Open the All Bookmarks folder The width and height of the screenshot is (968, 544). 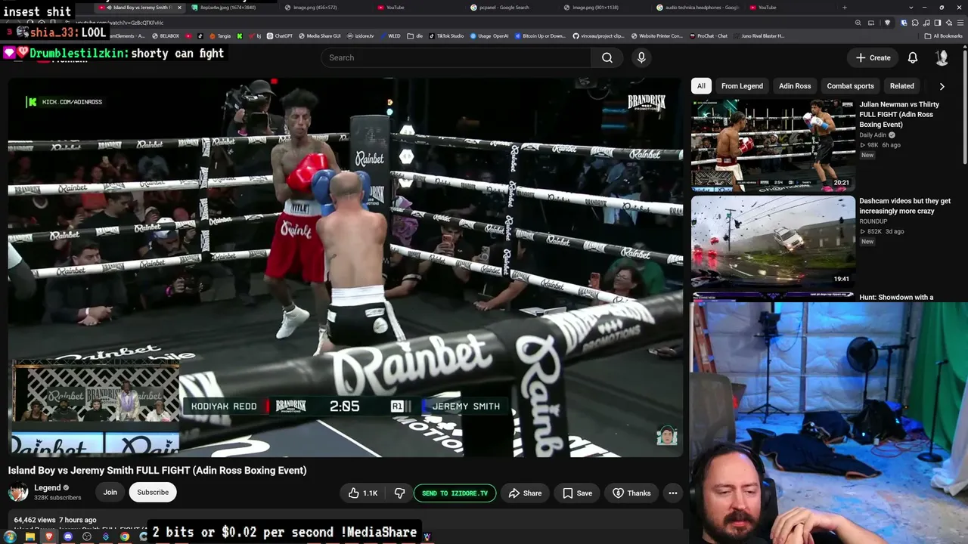(x=944, y=36)
